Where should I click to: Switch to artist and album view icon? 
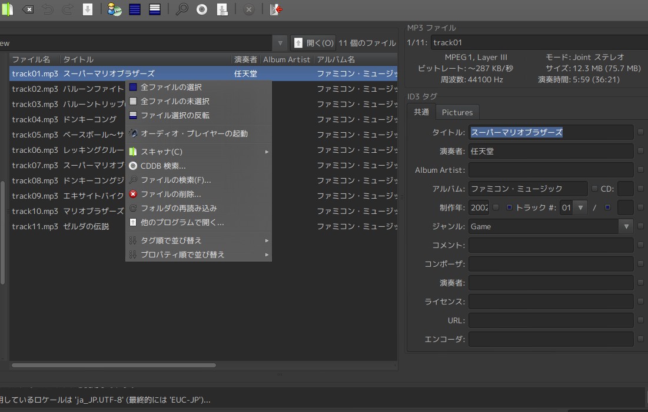114,9
